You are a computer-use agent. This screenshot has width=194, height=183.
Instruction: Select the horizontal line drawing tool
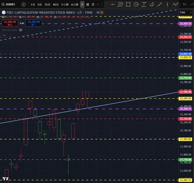112,4
